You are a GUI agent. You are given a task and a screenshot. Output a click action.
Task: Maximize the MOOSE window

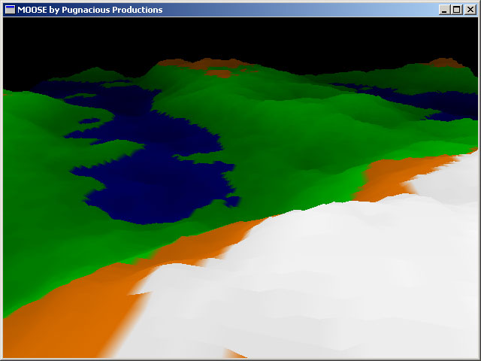point(456,10)
